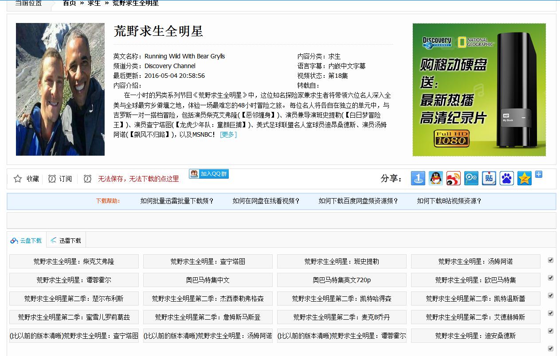This screenshot has height=356, width=560.
Task: Click the 加入QQ群 button
Action: pyautogui.click(x=208, y=174)
